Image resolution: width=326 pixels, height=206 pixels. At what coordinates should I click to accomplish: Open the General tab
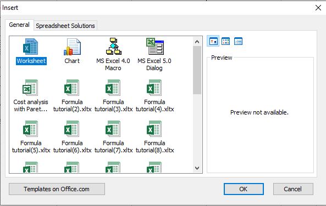click(x=19, y=25)
